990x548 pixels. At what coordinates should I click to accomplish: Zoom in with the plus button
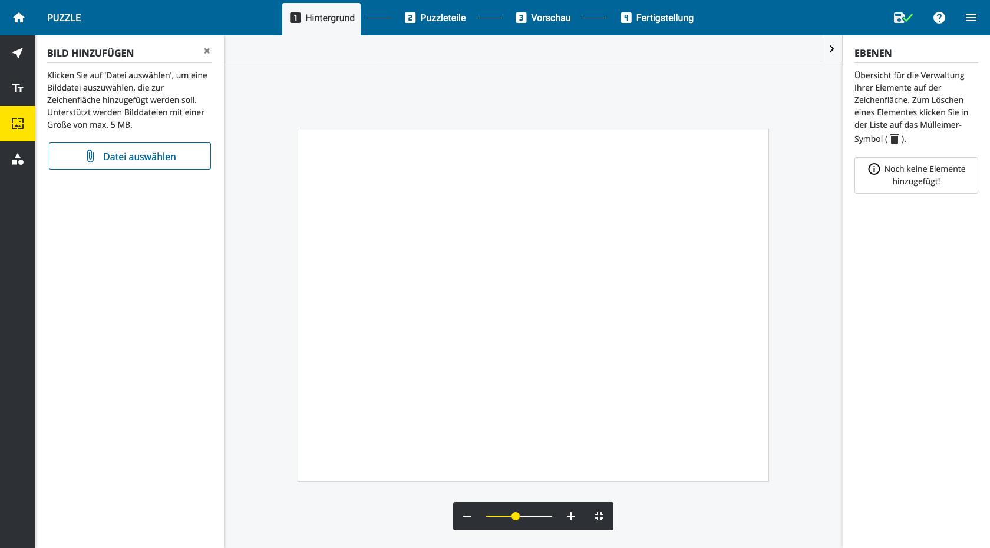coord(570,516)
